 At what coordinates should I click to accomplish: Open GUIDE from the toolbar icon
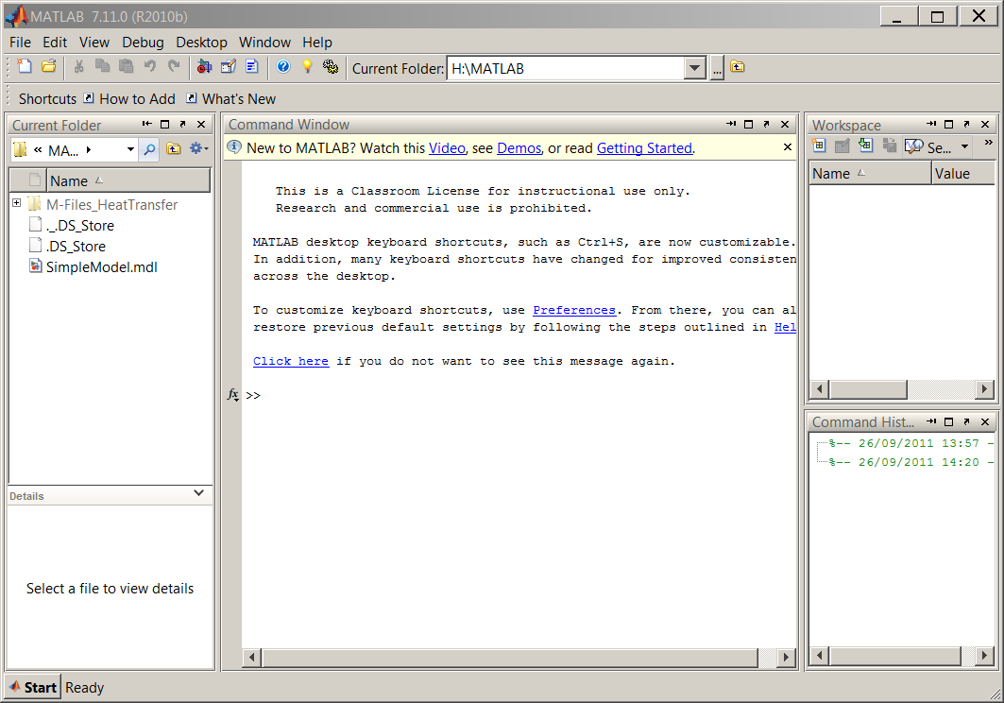point(228,67)
